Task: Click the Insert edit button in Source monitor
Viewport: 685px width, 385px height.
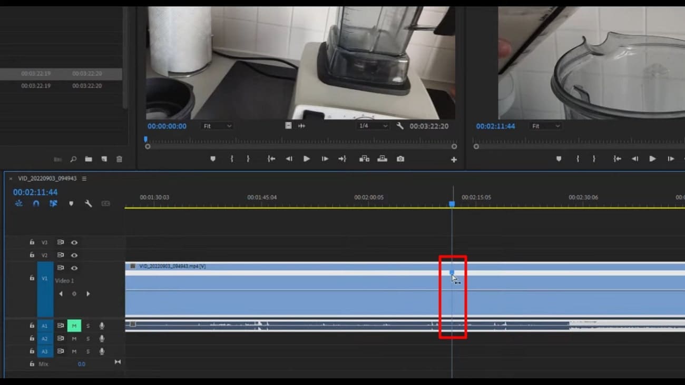Action: click(x=364, y=159)
